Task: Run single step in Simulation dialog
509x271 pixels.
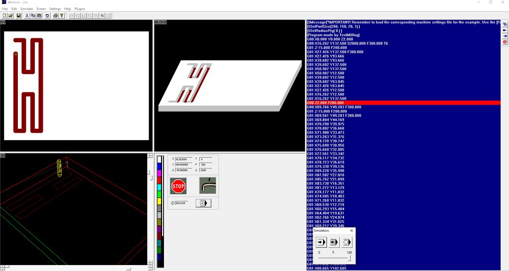Action: tap(321, 242)
